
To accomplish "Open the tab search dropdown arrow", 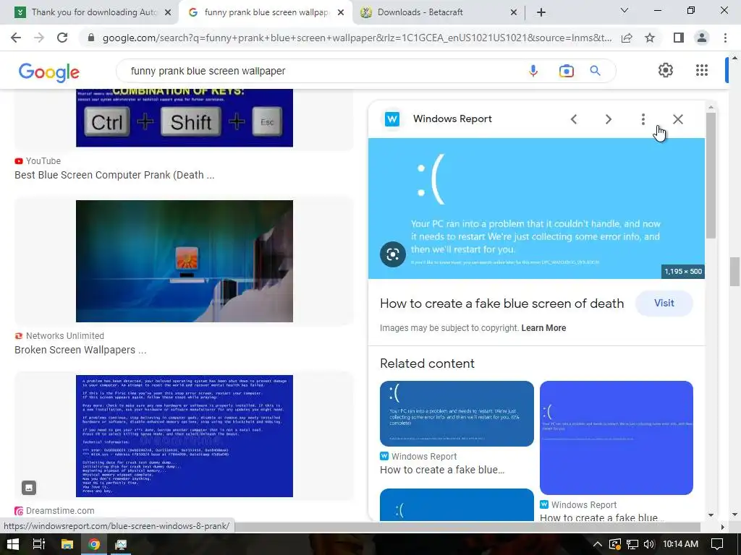I will pyautogui.click(x=624, y=10).
